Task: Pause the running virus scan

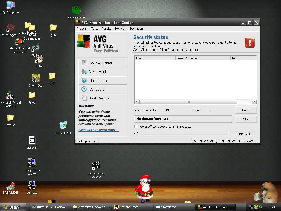Action: click(x=246, y=110)
